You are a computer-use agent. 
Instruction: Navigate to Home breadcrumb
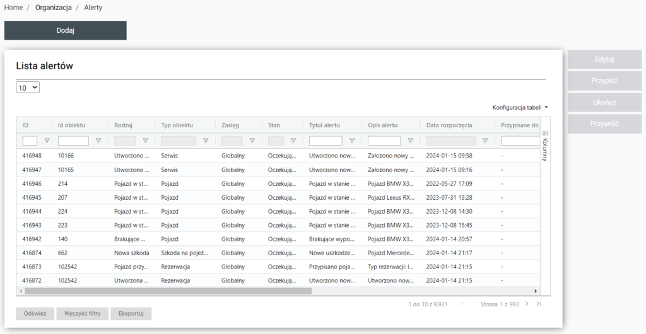pyautogui.click(x=14, y=8)
